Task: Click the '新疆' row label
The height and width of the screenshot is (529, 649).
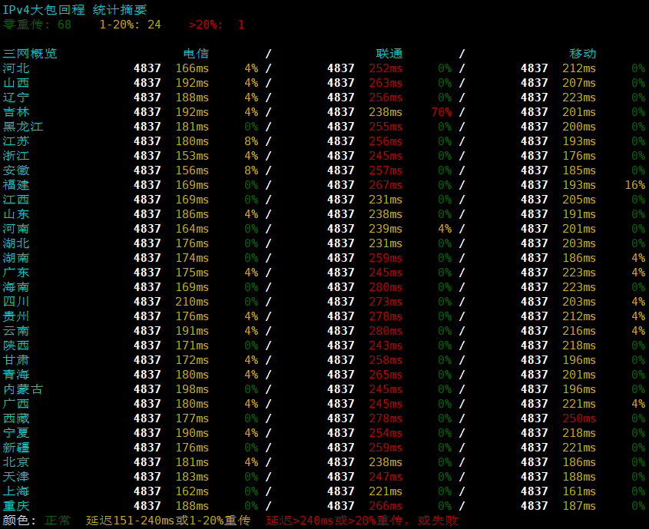Action: pos(16,448)
